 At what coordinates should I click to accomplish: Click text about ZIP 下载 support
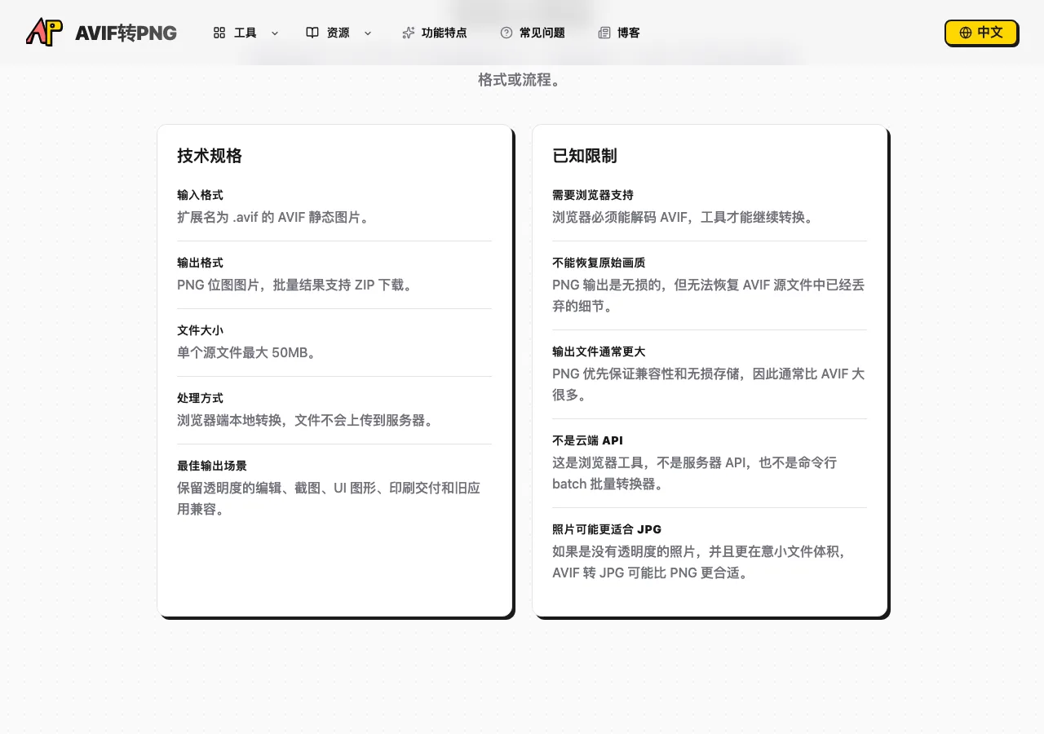click(x=296, y=285)
